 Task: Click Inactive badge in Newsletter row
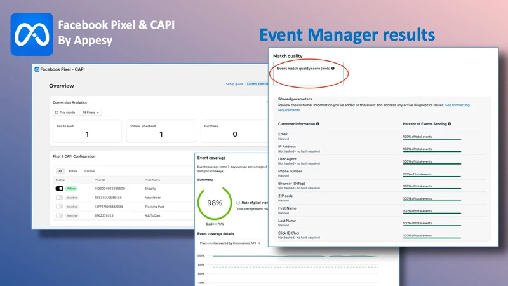[x=72, y=198]
